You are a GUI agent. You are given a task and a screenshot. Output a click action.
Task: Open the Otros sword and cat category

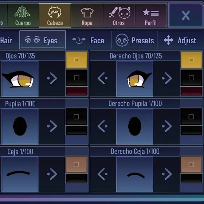pyautogui.click(x=119, y=15)
